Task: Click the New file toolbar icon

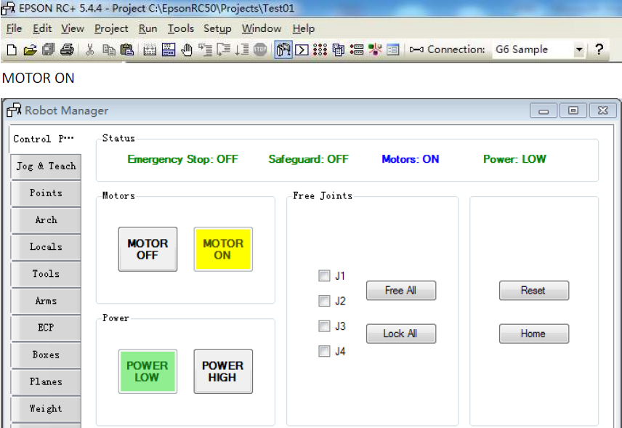Action: [x=12, y=49]
